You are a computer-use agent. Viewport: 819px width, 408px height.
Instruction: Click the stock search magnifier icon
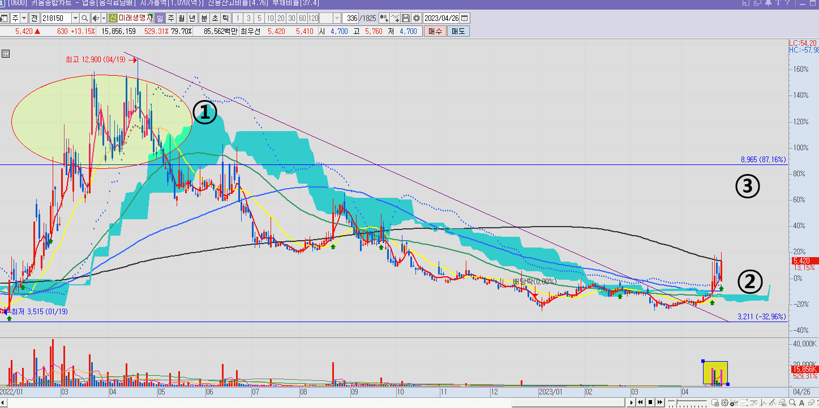pyautogui.click(x=84, y=18)
